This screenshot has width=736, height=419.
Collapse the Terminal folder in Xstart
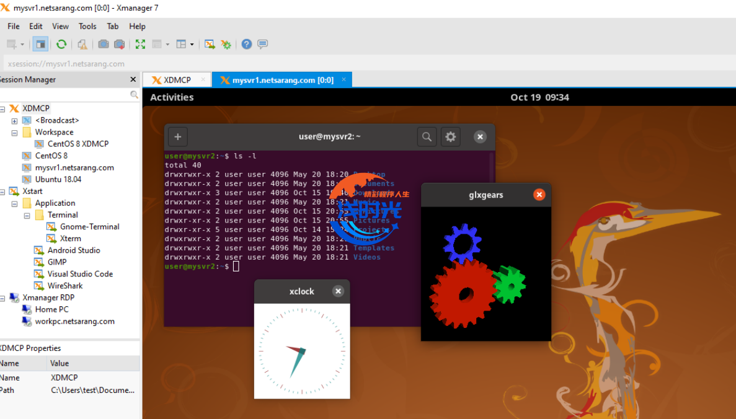click(27, 216)
